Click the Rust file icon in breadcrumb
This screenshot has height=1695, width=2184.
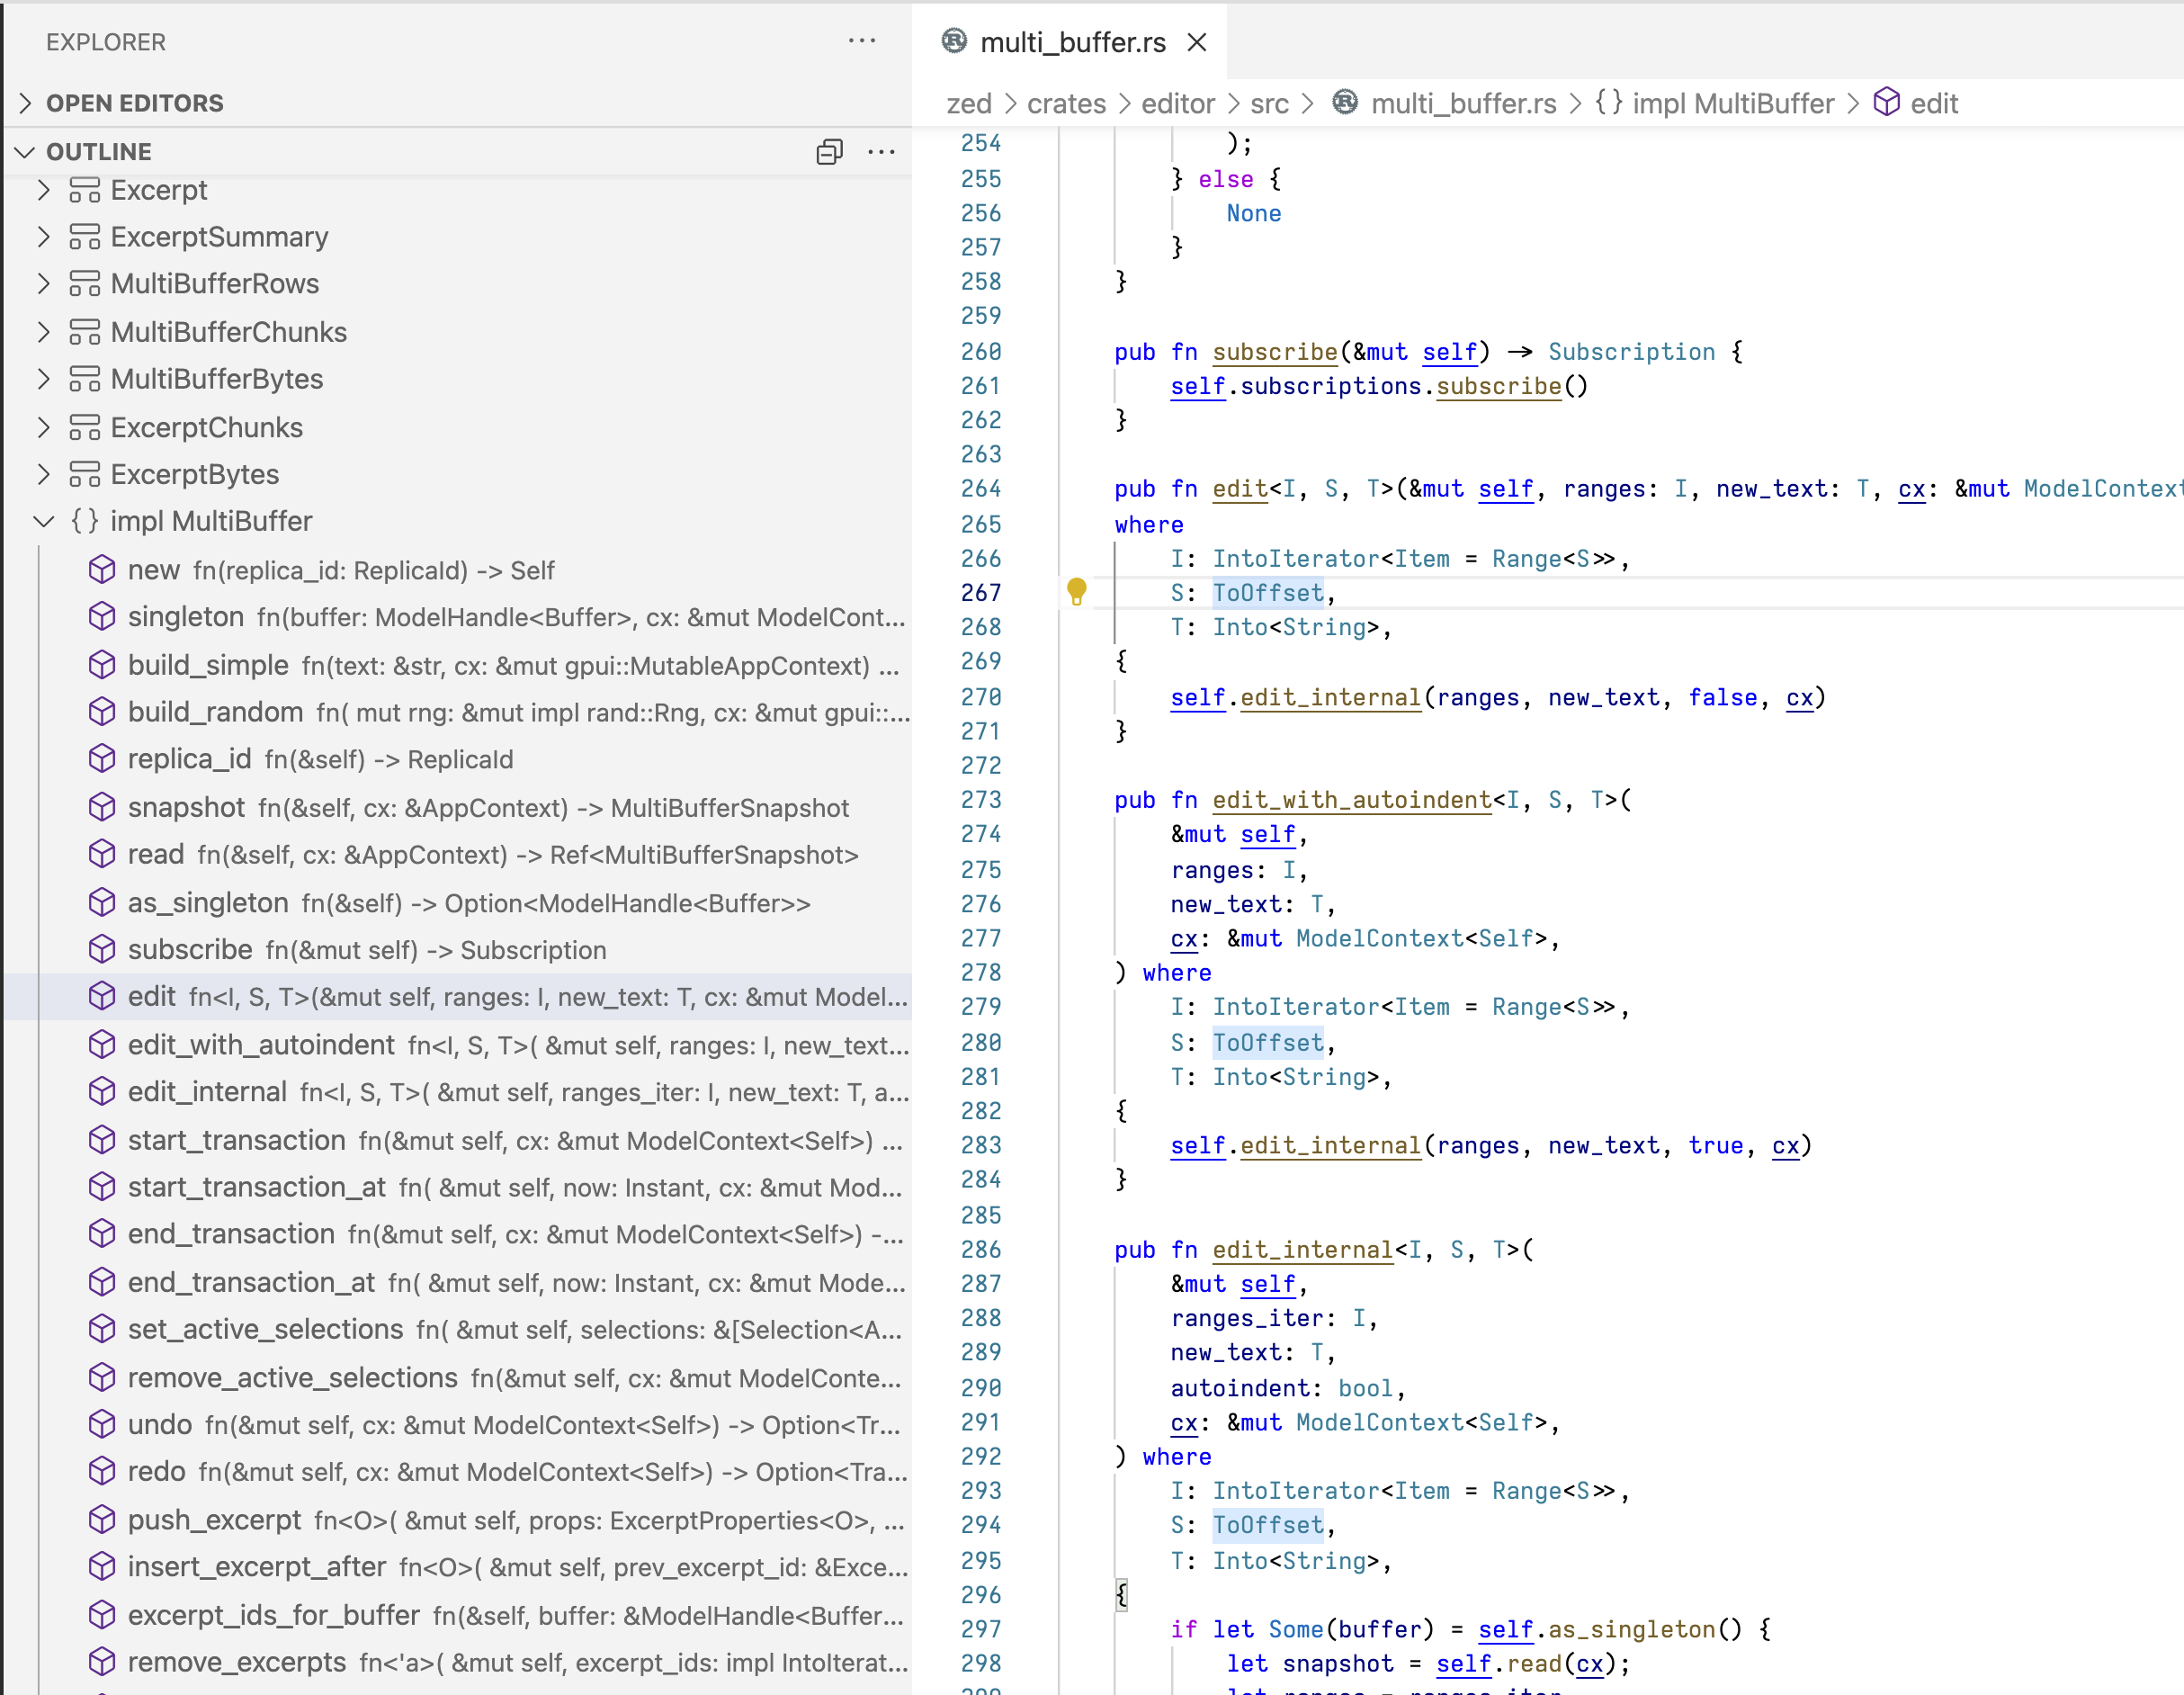pos(1345,103)
